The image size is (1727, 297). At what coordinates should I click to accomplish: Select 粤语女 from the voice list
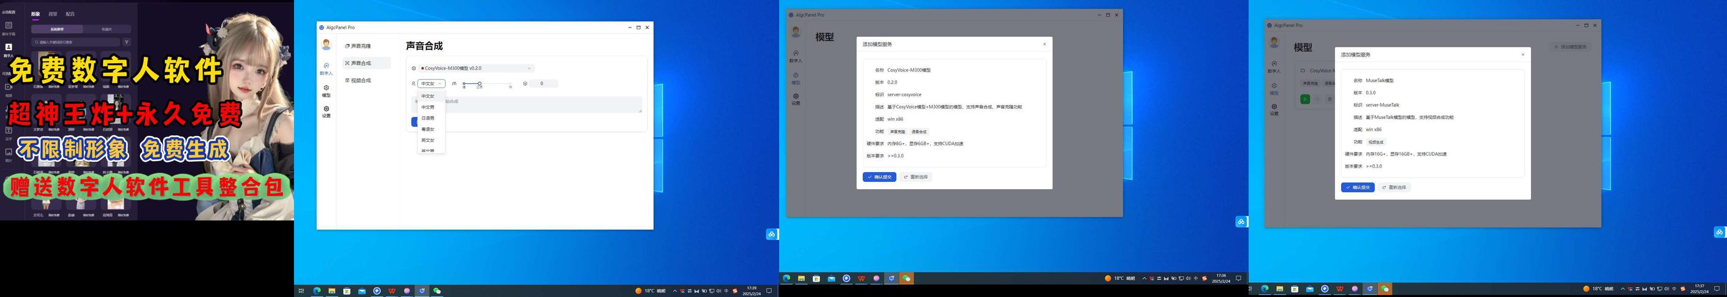click(x=428, y=129)
